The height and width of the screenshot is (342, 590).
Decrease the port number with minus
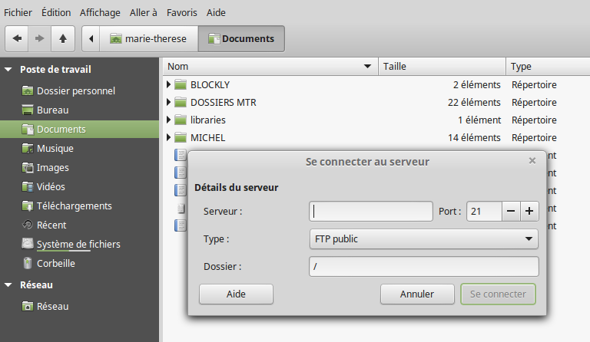click(512, 211)
